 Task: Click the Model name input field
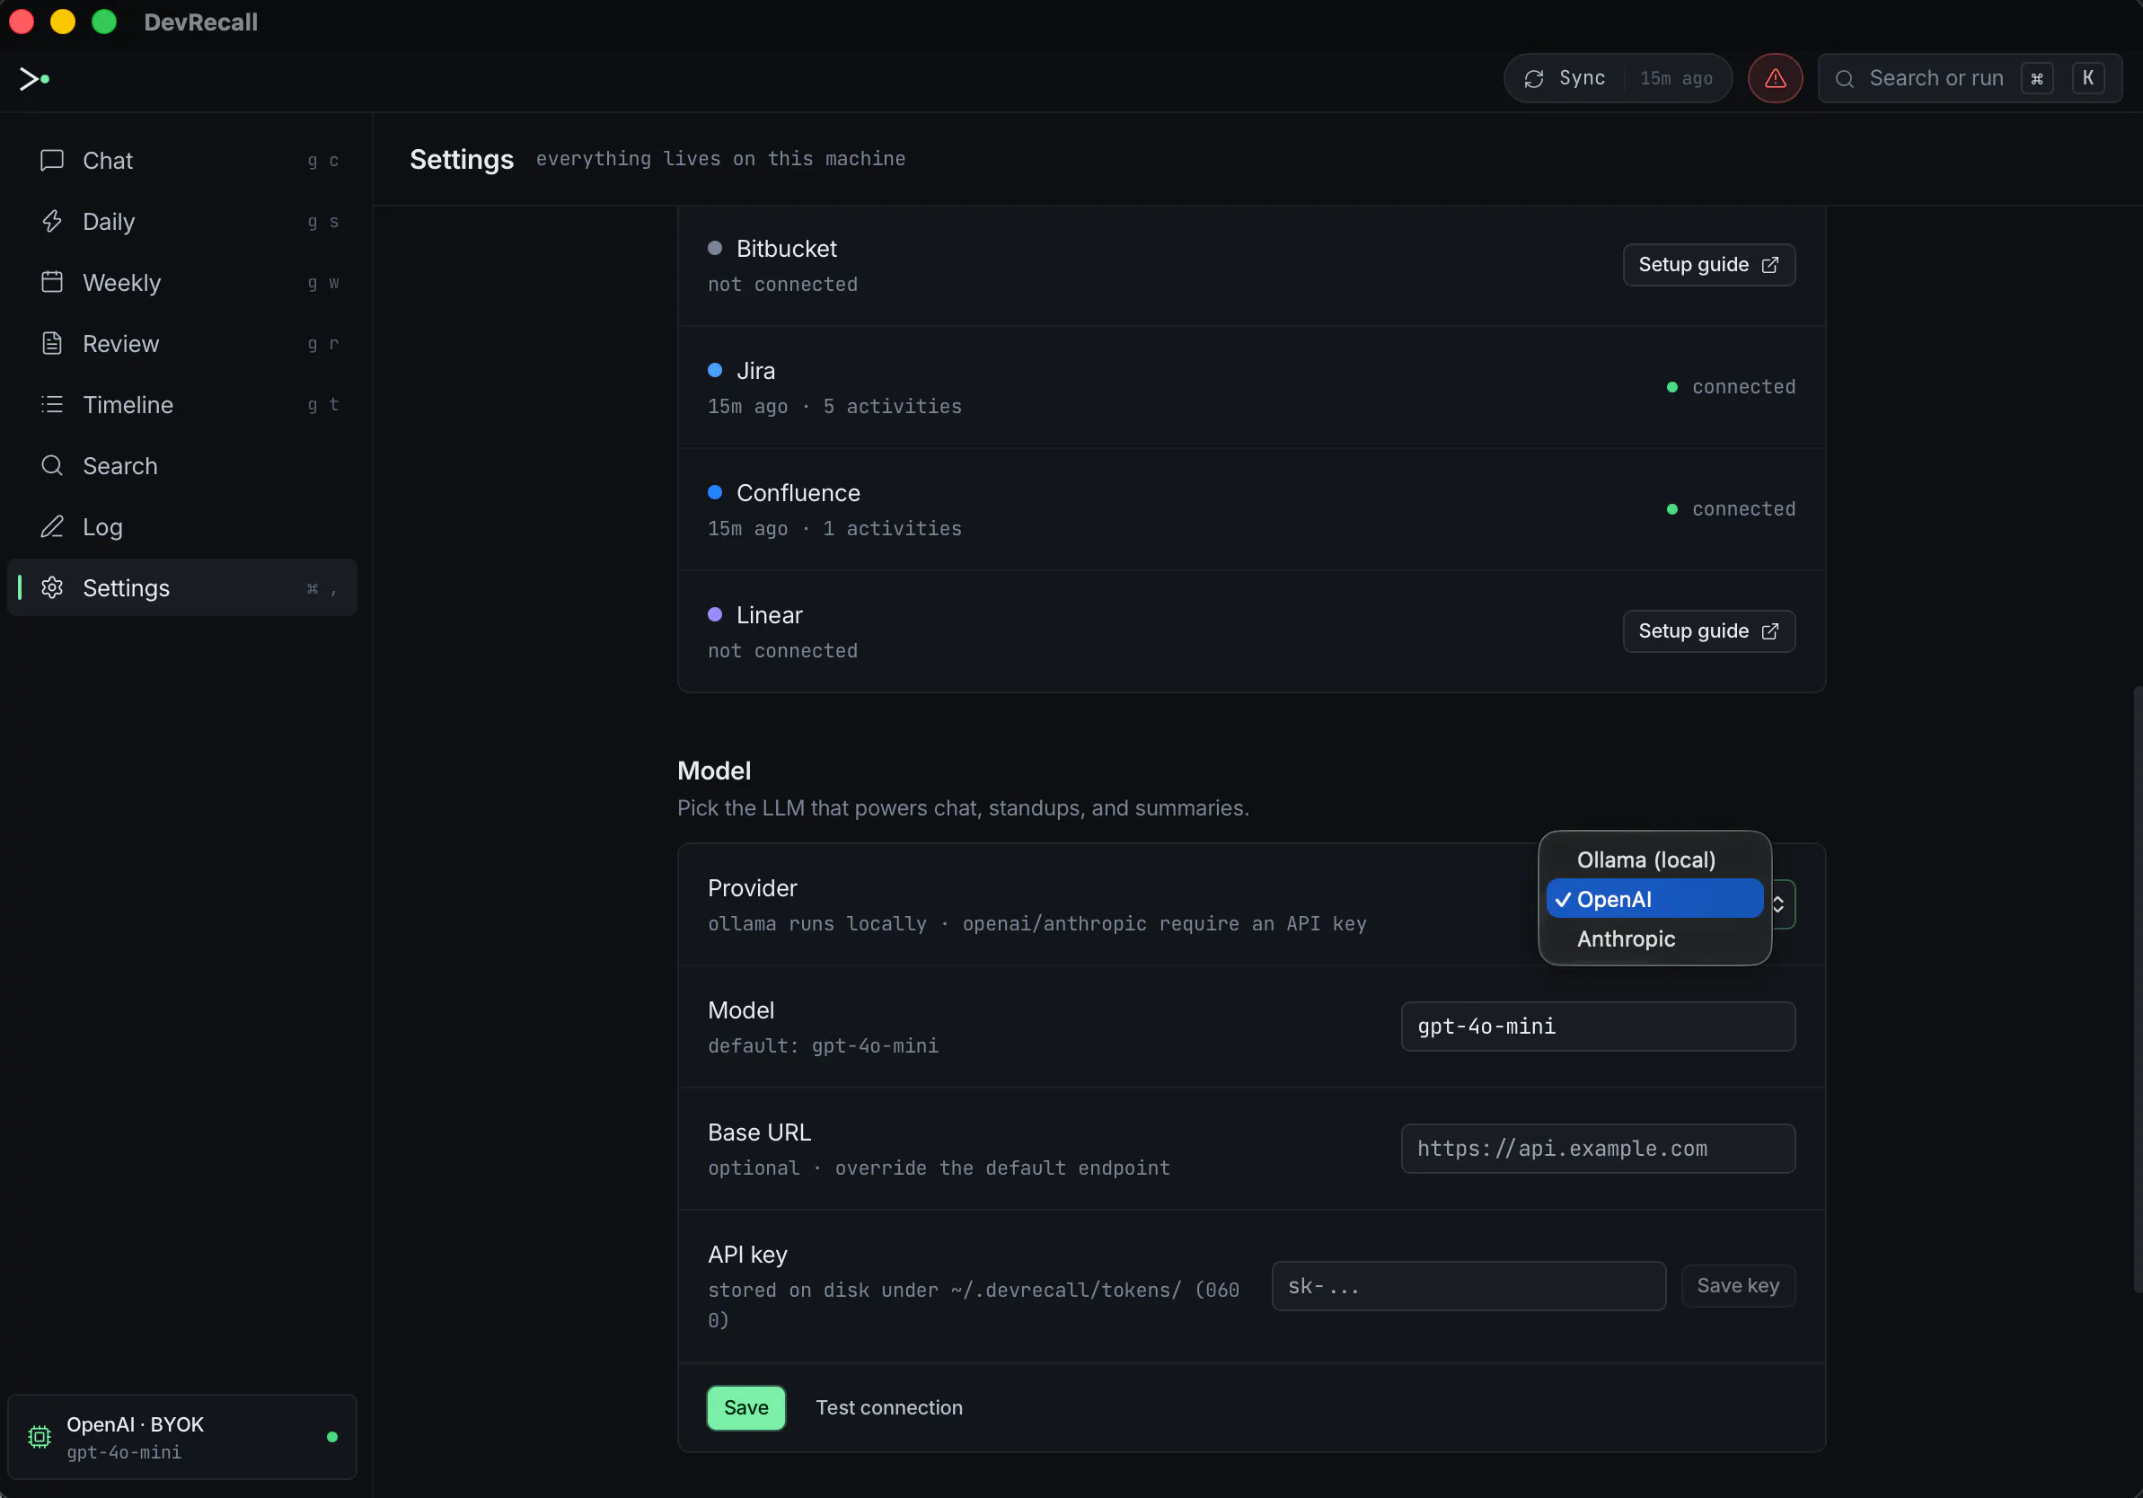coord(1597,1026)
